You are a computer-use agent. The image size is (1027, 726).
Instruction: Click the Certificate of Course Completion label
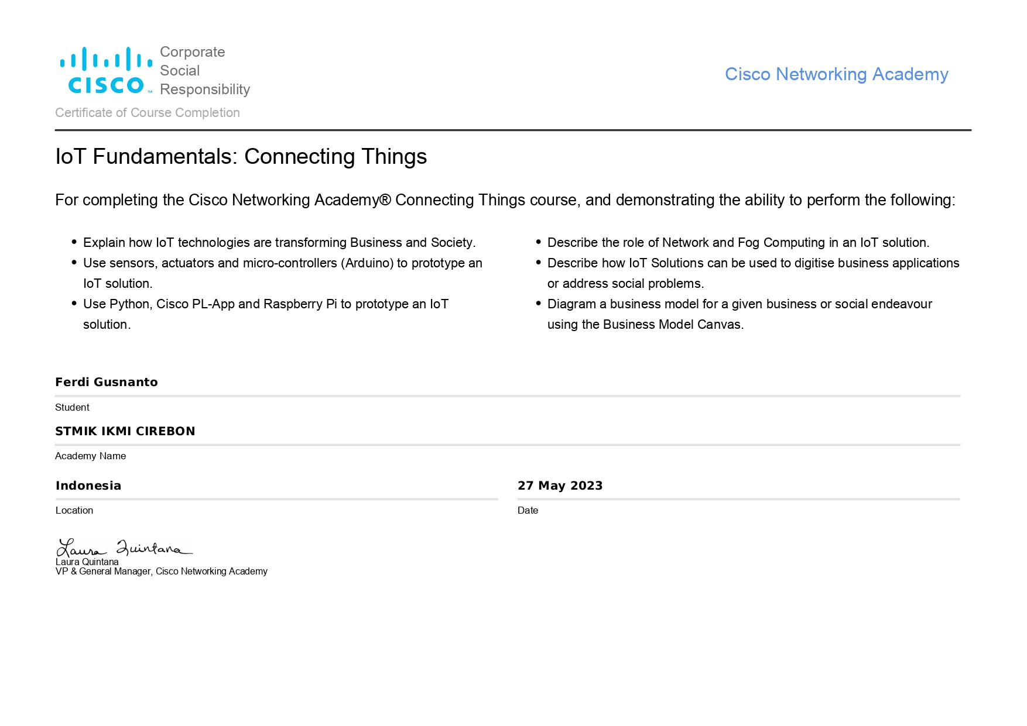click(x=148, y=113)
